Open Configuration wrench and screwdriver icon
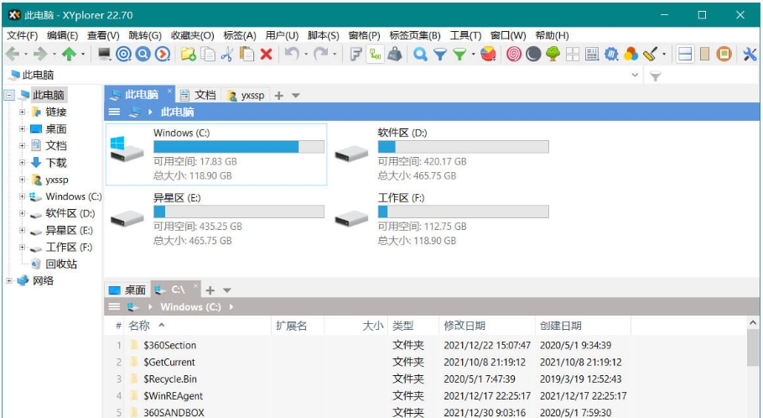This screenshot has height=418, width=763. point(750,54)
